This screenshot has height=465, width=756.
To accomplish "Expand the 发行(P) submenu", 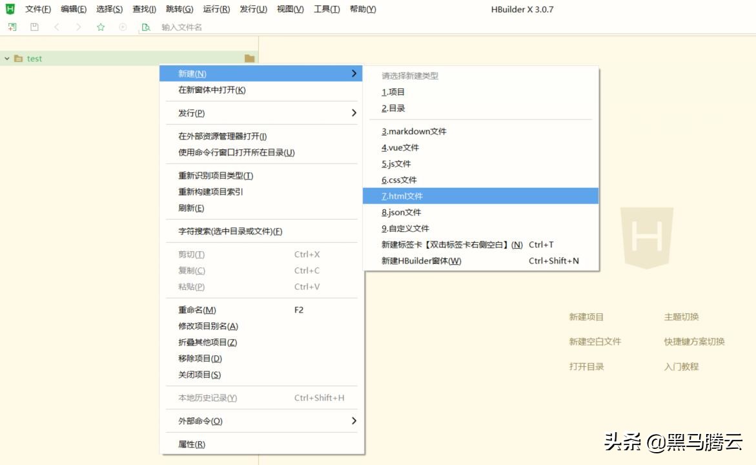I will [261, 113].
